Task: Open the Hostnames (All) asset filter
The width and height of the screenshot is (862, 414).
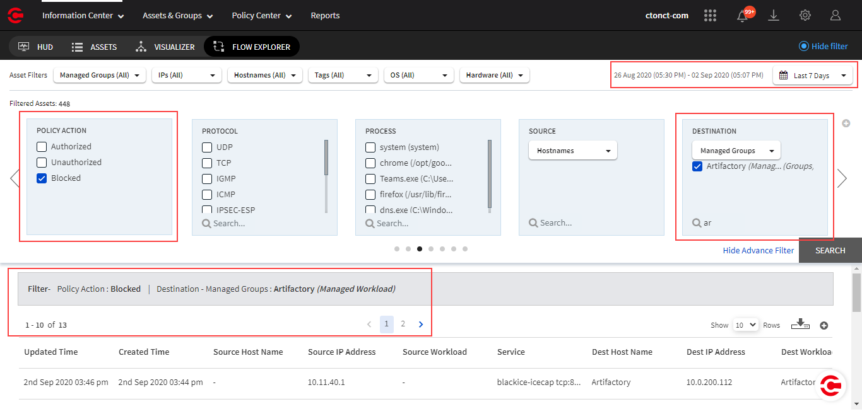Action: point(264,75)
